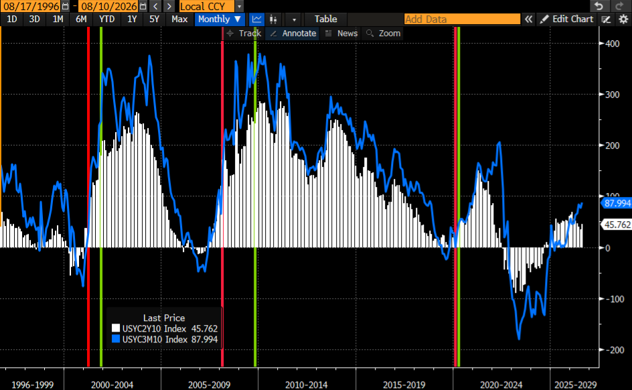
Task: Activate the Track tool
Action: [244, 34]
